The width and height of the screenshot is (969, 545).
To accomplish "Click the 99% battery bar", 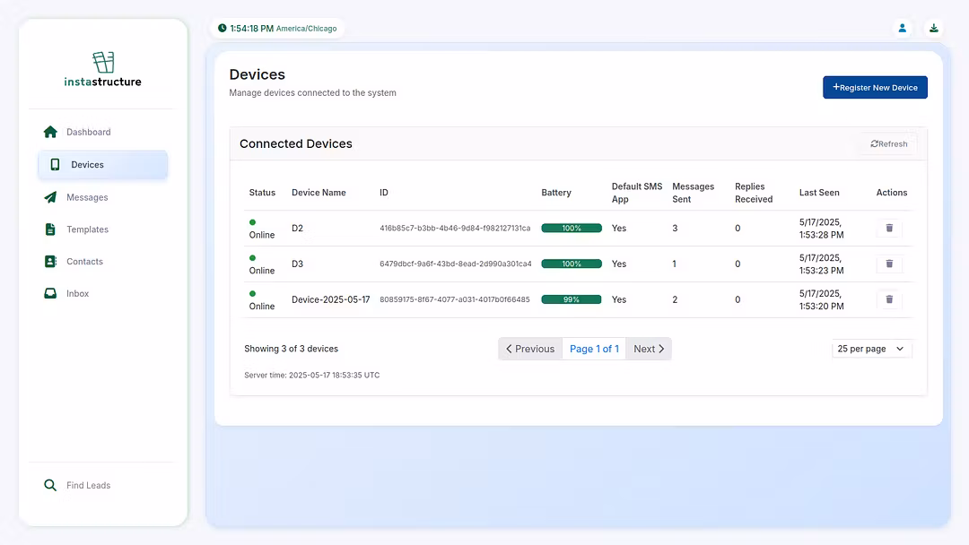I will coord(571,299).
